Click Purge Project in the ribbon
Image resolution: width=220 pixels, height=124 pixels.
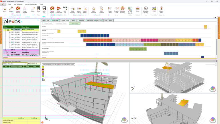(25, 10)
